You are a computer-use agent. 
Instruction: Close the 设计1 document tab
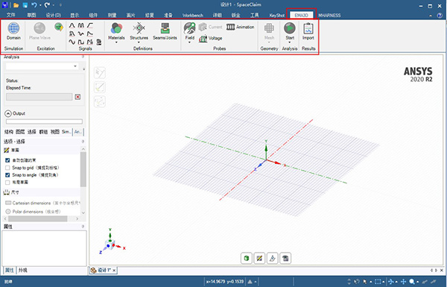coord(114,270)
